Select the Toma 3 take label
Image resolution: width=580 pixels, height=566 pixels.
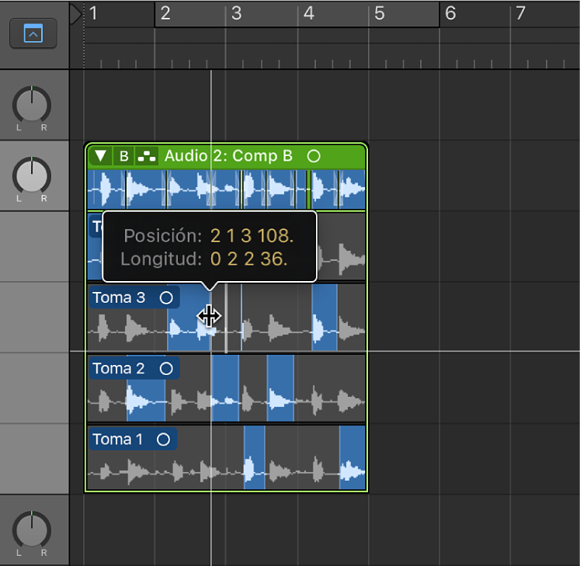point(119,297)
